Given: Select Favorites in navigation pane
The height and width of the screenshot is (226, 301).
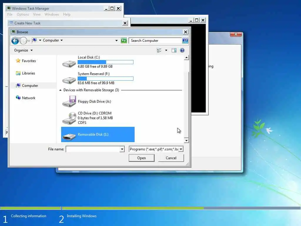Looking at the screenshot, I should click(x=26, y=61).
